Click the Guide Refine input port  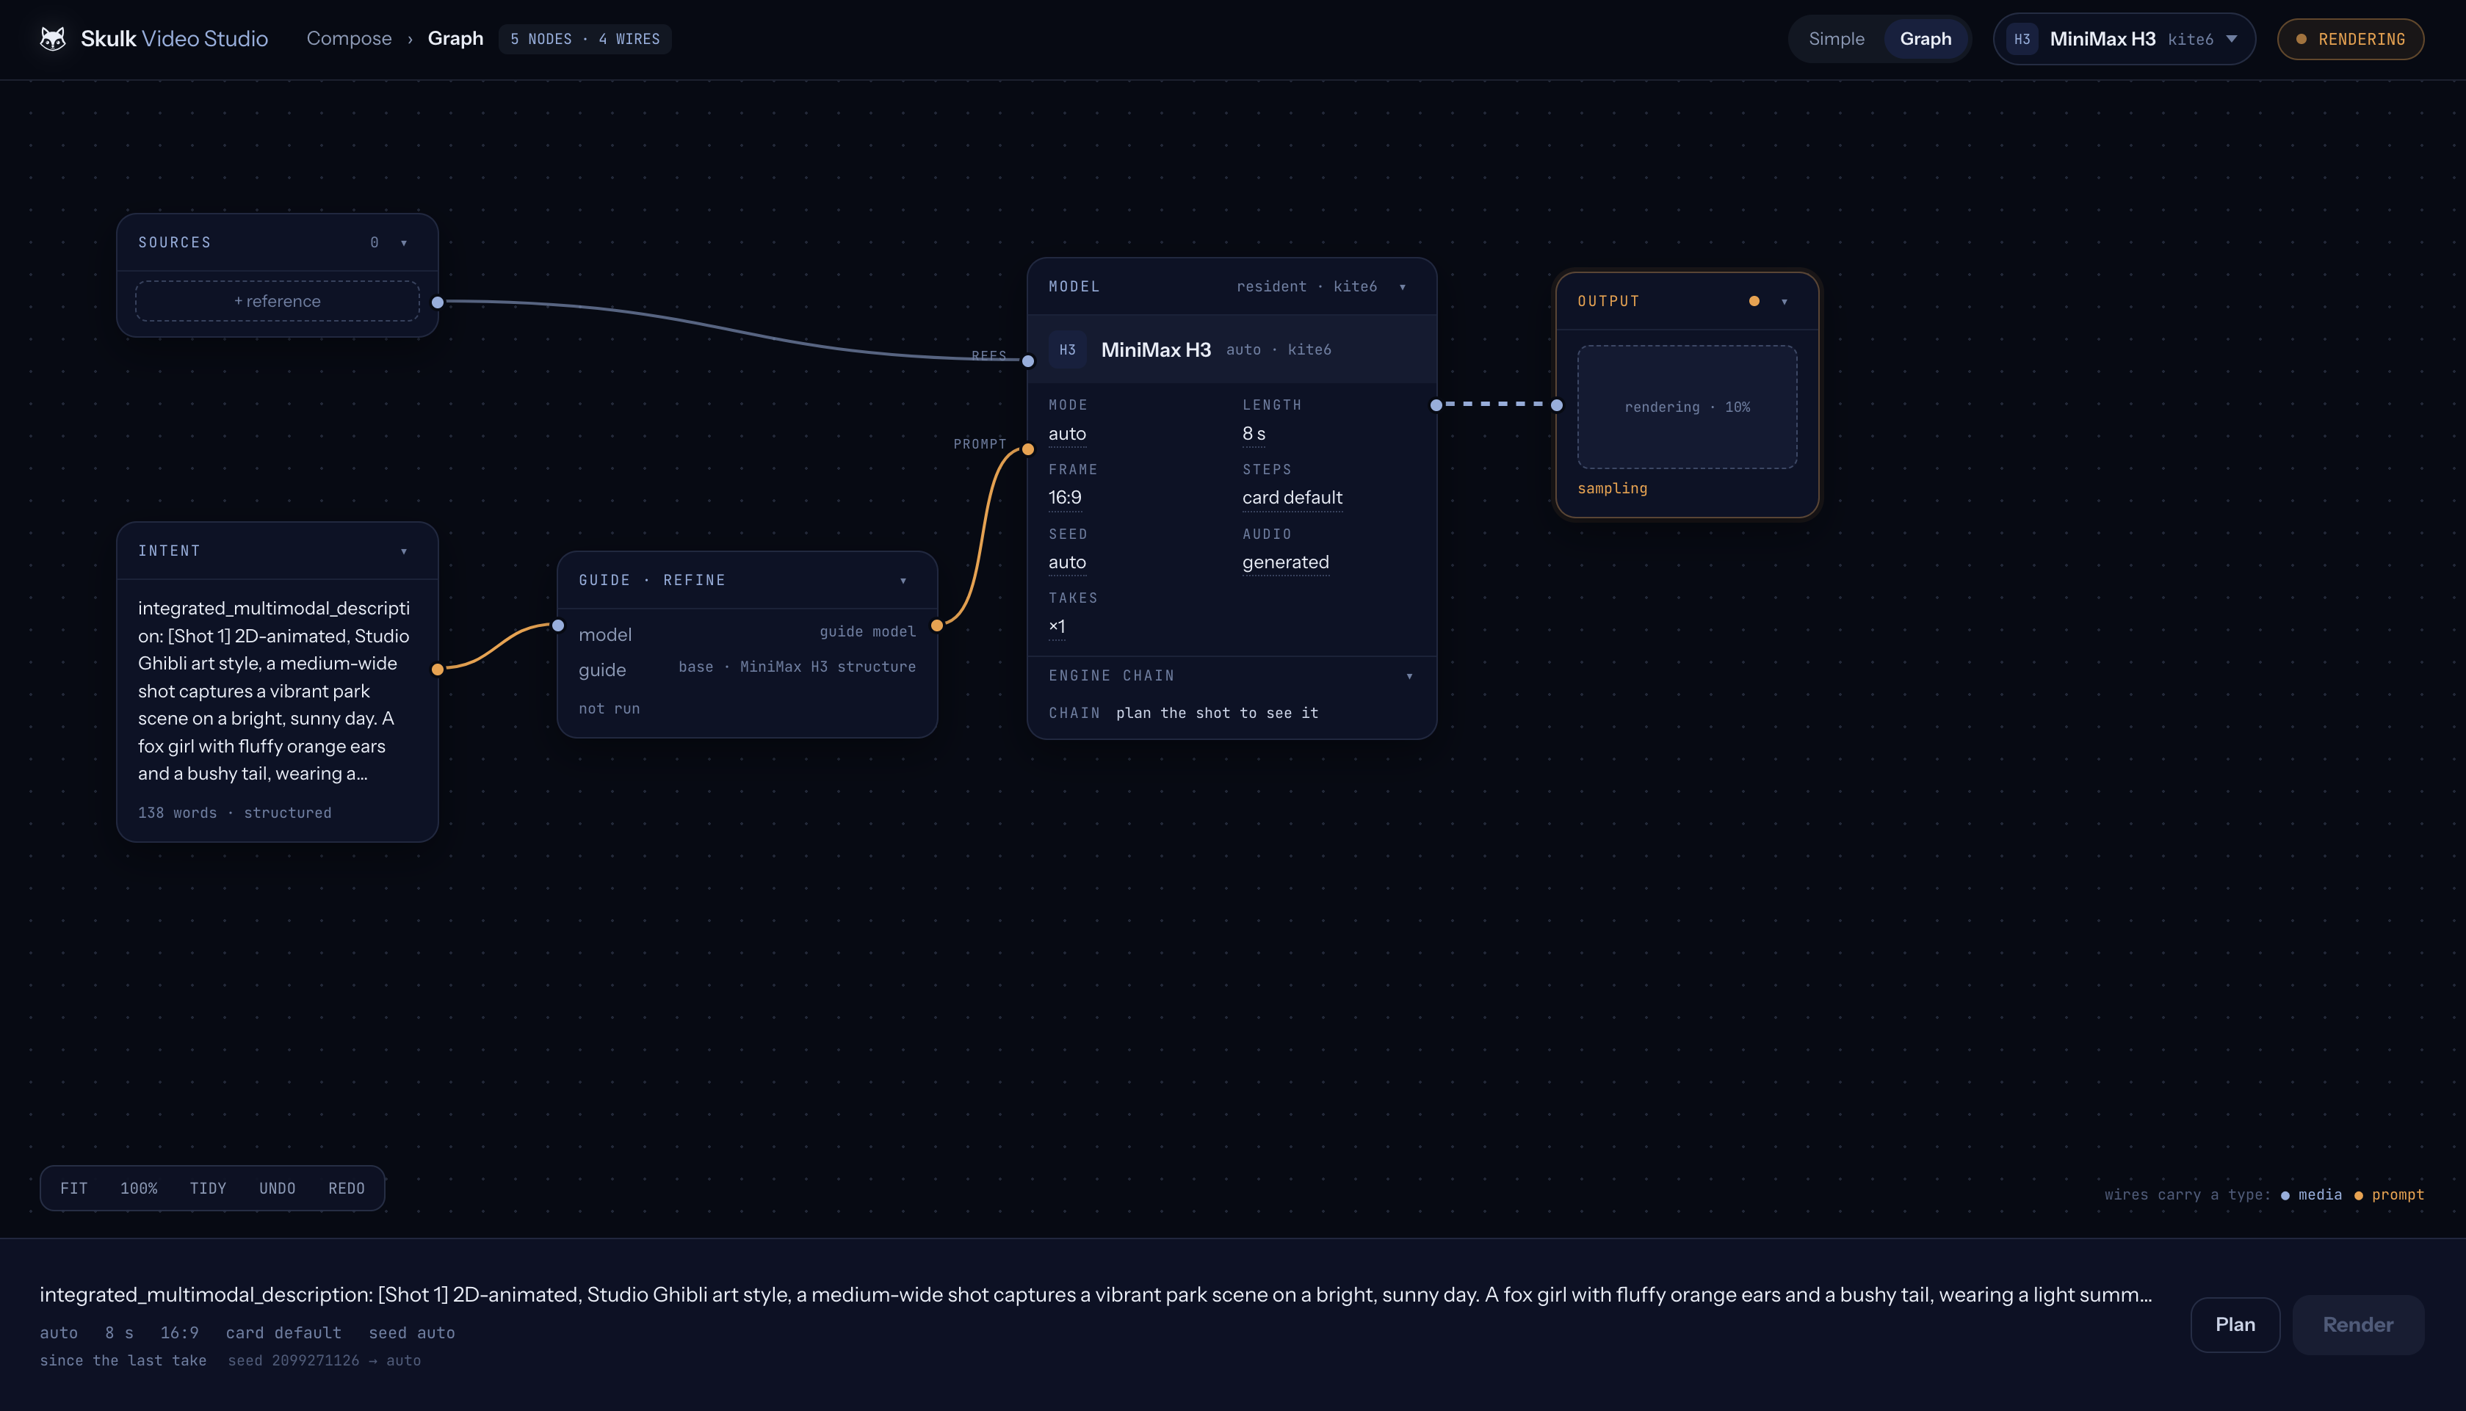tap(558, 626)
